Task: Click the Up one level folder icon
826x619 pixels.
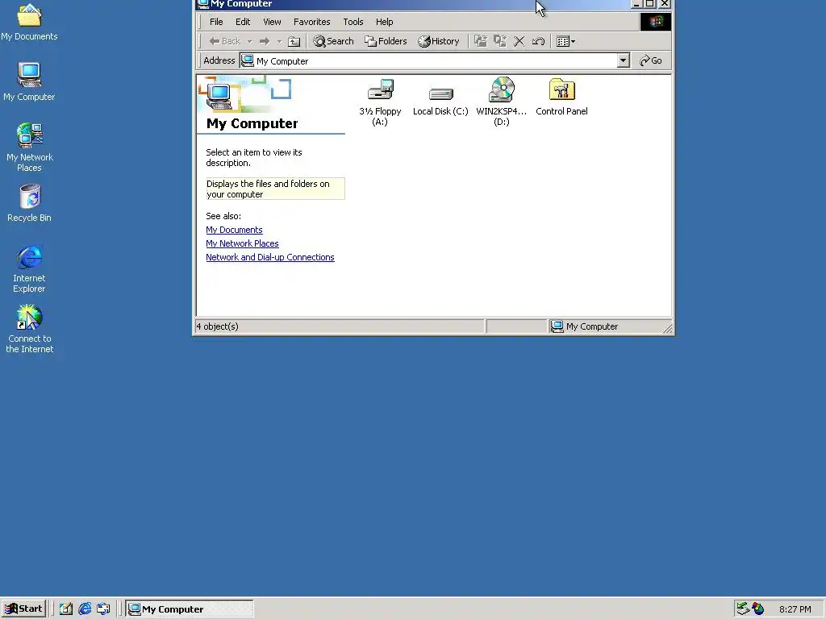Action: coord(294,41)
